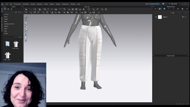
Task: Open the Avatar menu
Action: pyautogui.click(x=46, y=4)
